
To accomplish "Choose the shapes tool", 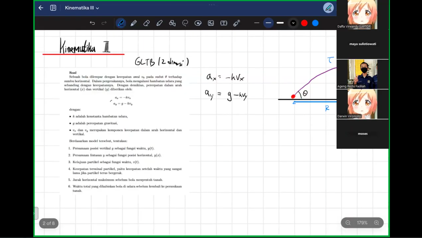I will click(172, 23).
